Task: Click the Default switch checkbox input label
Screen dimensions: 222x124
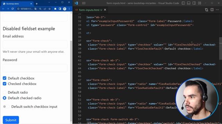Action: click(34, 106)
